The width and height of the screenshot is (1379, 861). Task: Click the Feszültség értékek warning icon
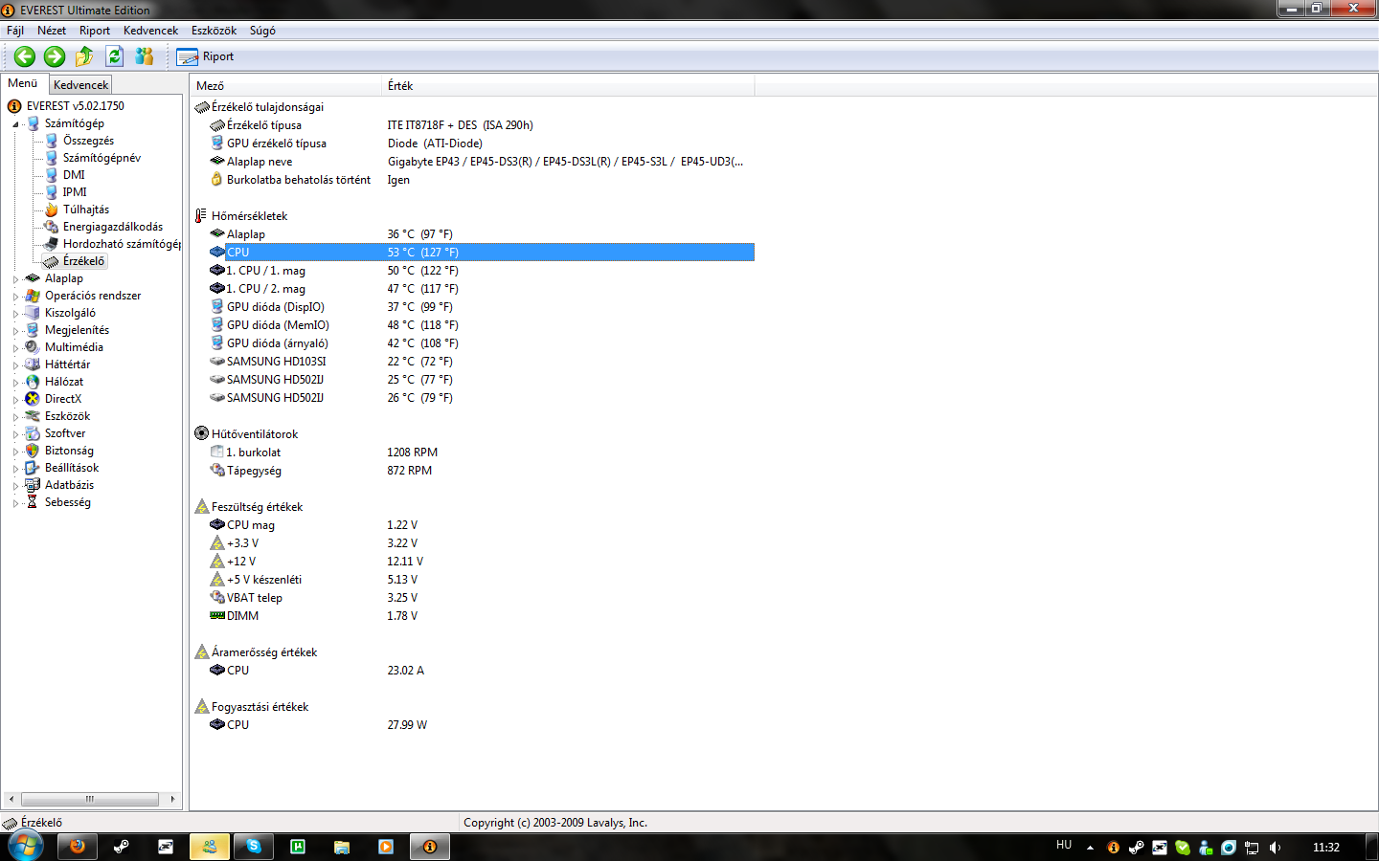coord(201,507)
